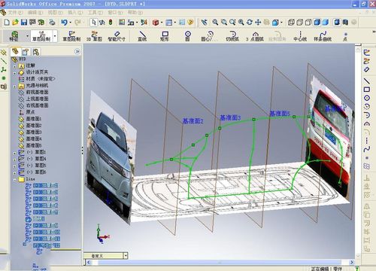Click the Smart Dimension (智能尺寸) tool

click(117, 36)
